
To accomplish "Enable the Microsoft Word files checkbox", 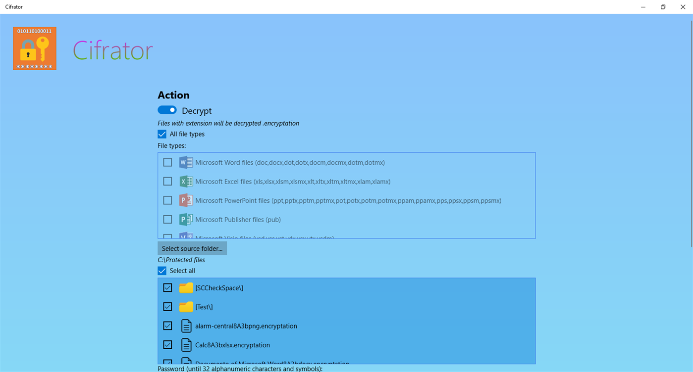I will [167, 162].
